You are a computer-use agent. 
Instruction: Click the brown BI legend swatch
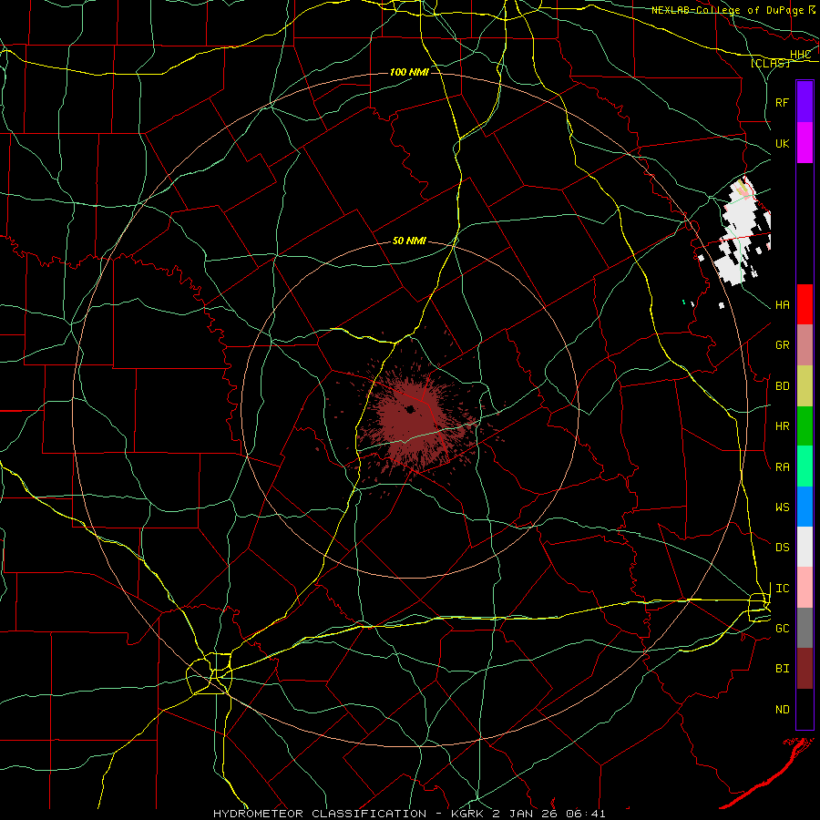tap(805, 669)
